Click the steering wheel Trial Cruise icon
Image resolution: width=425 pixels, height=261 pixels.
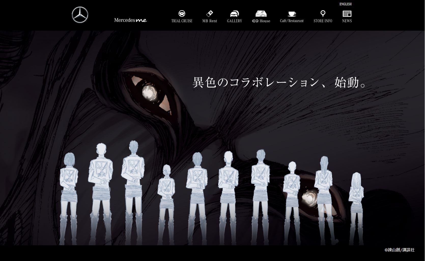(x=182, y=13)
